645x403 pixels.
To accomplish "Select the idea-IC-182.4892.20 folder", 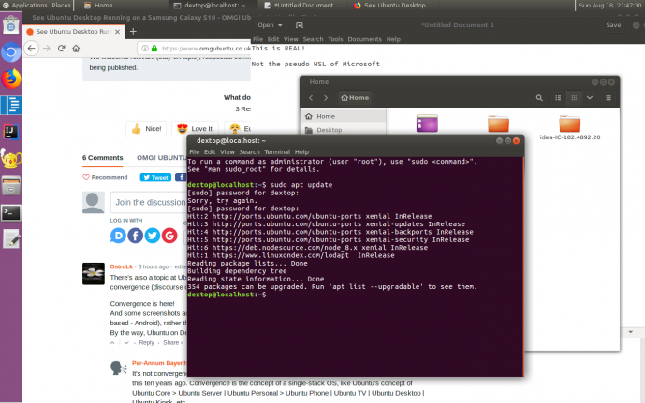I will tap(570, 127).
